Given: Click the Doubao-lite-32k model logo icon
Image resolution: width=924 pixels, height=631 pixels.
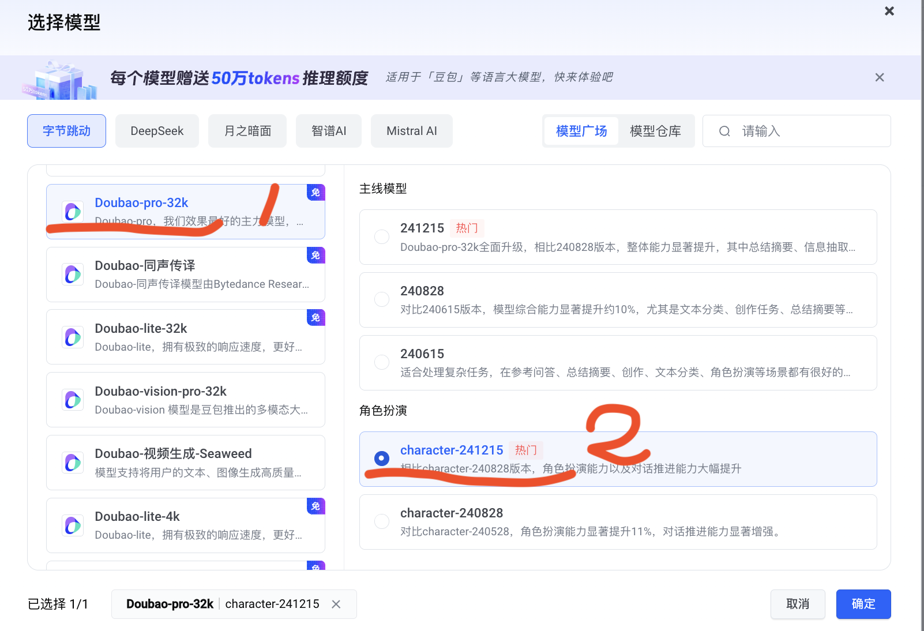Looking at the screenshot, I should point(73,337).
